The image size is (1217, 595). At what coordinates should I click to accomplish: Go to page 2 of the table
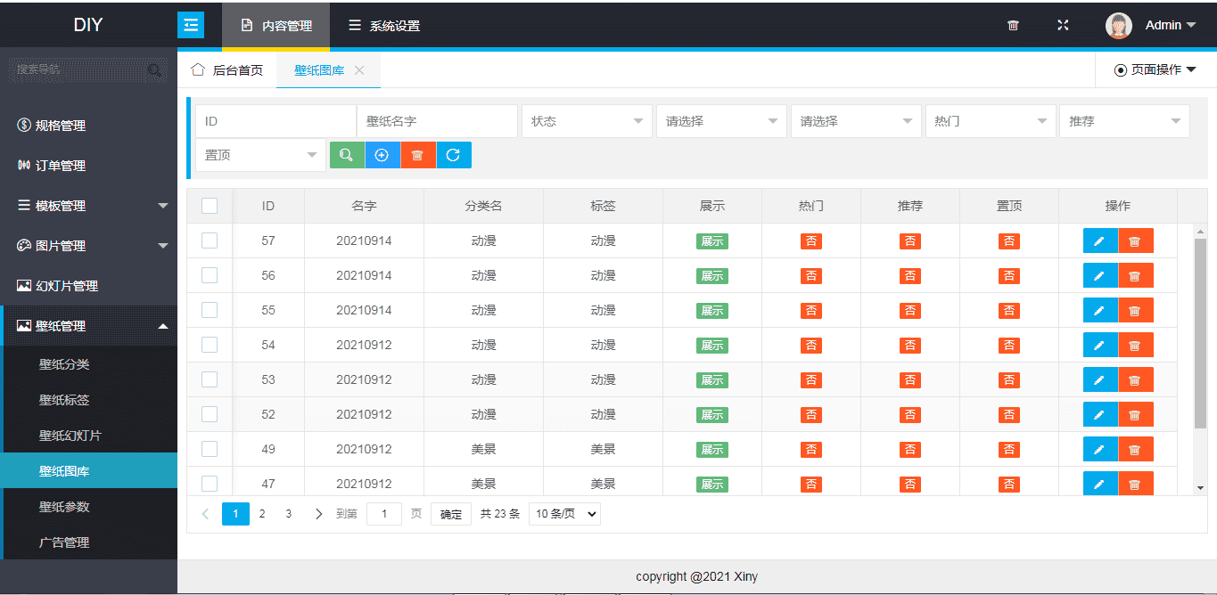262,514
